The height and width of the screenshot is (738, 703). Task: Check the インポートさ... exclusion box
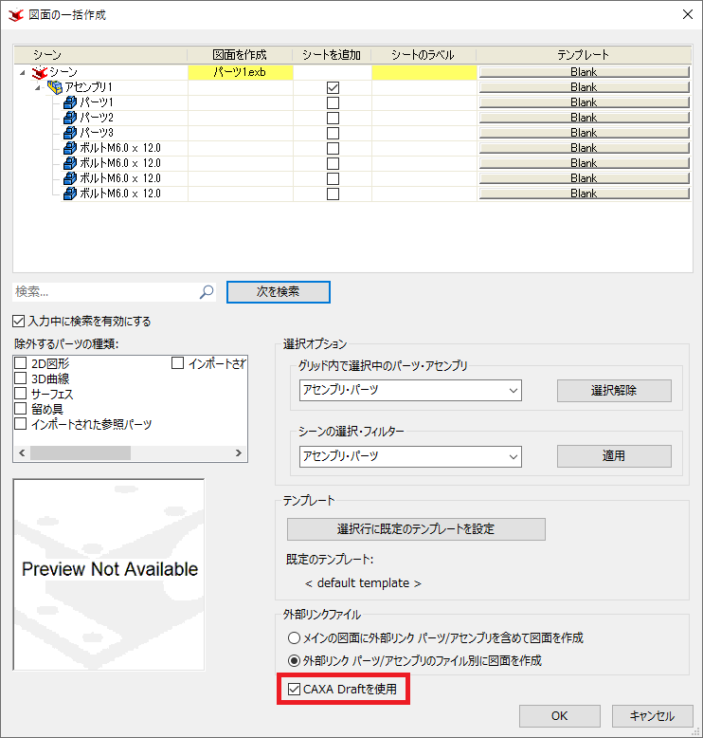pos(177,363)
